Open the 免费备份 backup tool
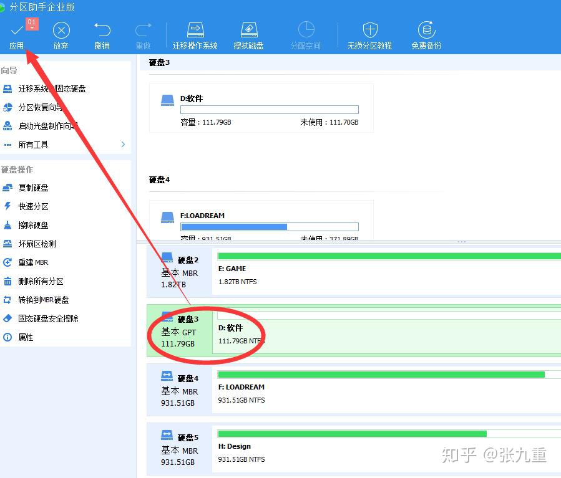The image size is (561, 478). 426,34
